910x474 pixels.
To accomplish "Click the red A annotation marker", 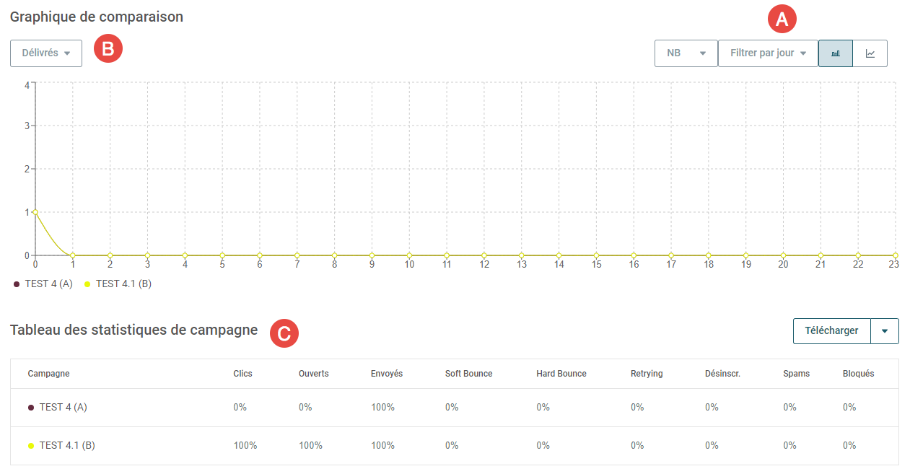I will pos(782,20).
